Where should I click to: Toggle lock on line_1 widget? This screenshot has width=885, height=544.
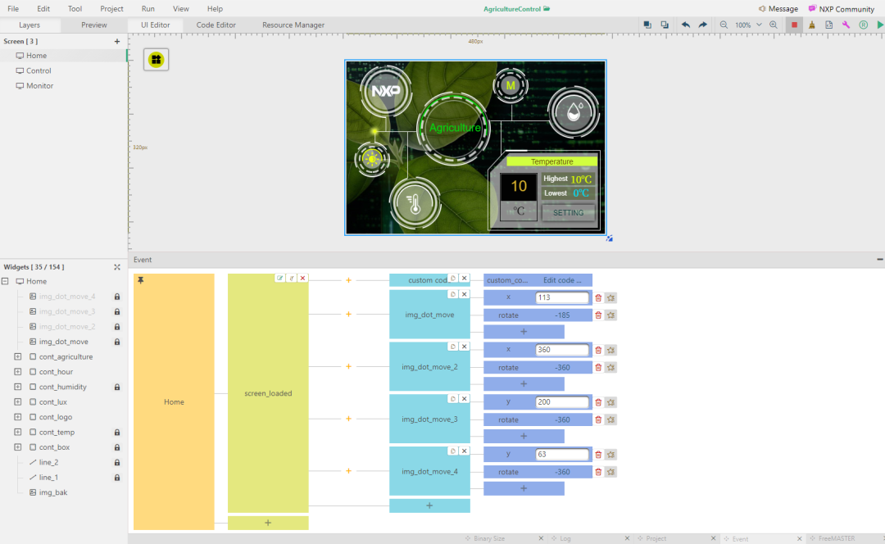click(117, 478)
